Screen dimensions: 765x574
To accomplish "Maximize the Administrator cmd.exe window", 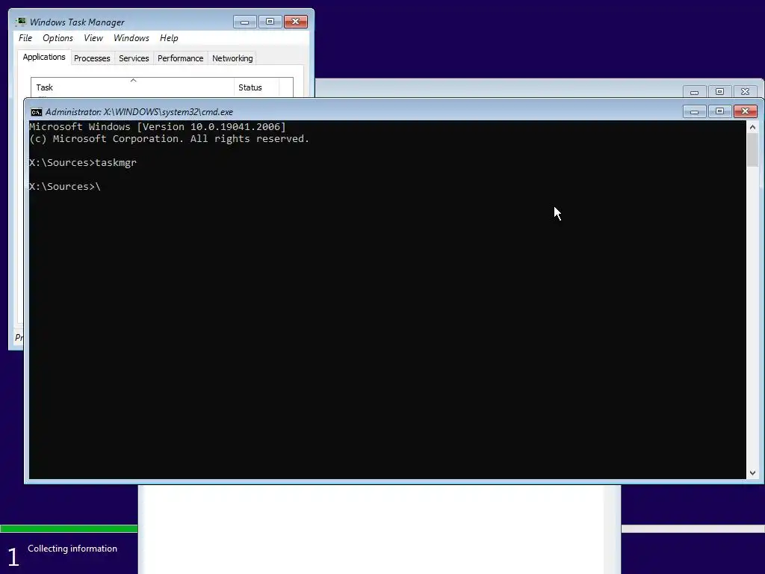I will point(719,112).
